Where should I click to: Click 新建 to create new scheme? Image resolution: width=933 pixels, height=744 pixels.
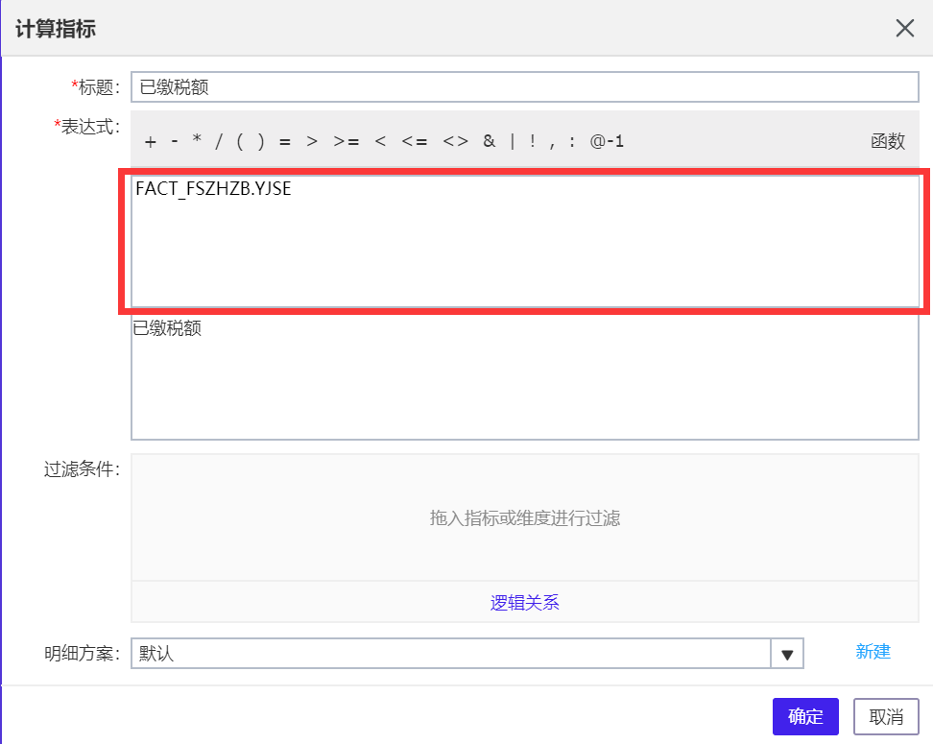(x=873, y=652)
